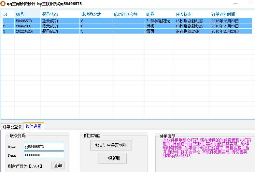Click the 成功评论次数 column header

click(x=128, y=14)
